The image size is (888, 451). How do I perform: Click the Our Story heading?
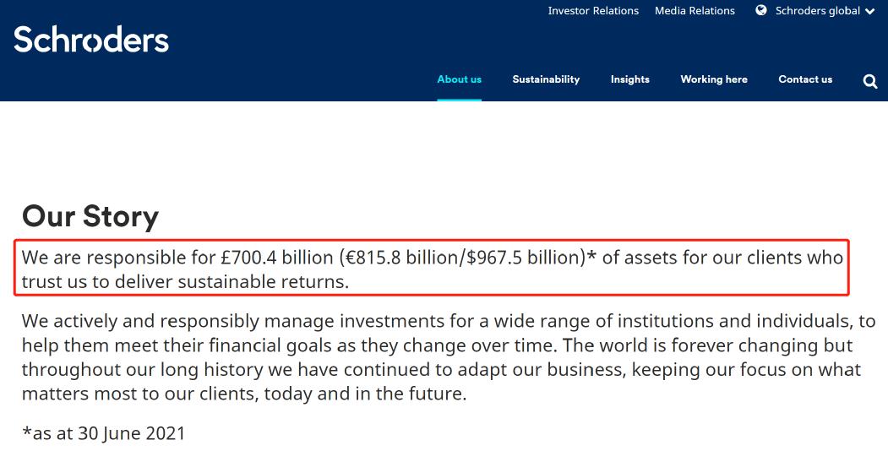click(x=90, y=216)
